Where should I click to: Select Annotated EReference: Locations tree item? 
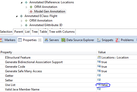[52, 2]
